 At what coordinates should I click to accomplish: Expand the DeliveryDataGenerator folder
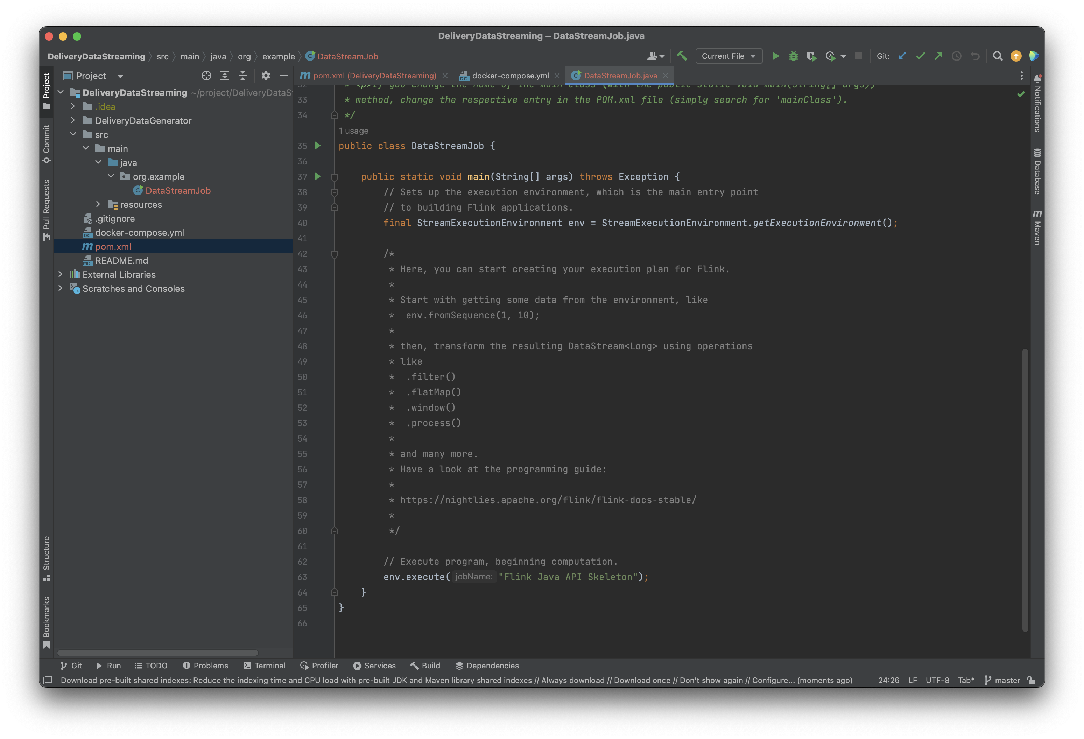73,120
